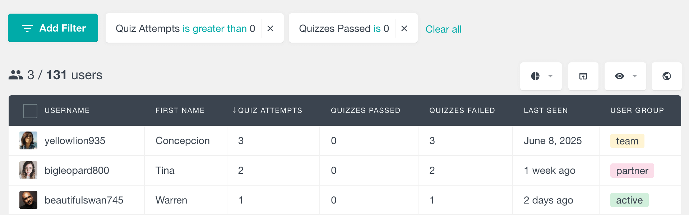The image size is (689, 215).
Task: Click the export/share icon
Action: click(x=583, y=76)
